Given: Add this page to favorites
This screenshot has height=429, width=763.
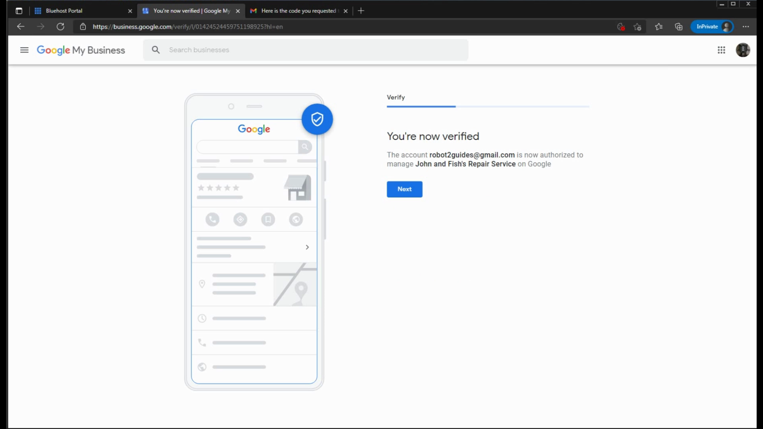Looking at the screenshot, I should (x=637, y=27).
